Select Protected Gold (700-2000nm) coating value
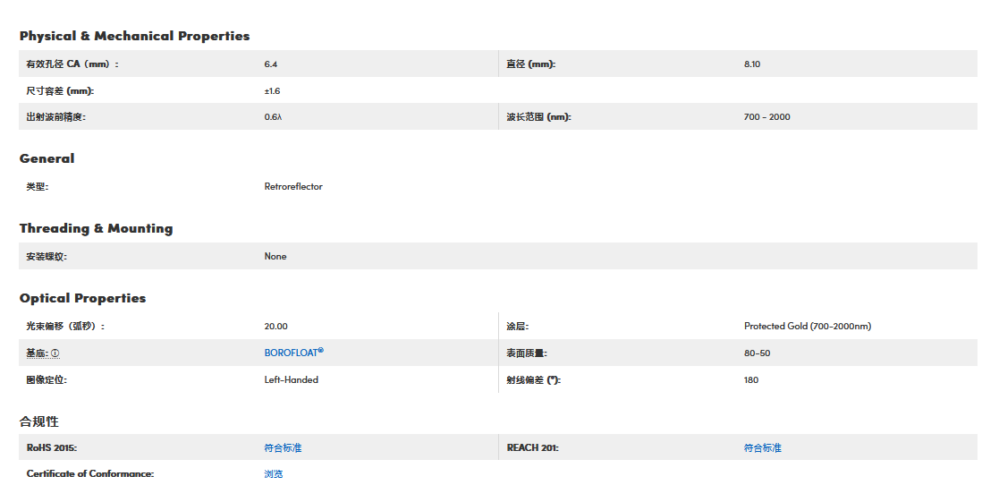 click(x=808, y=326)
